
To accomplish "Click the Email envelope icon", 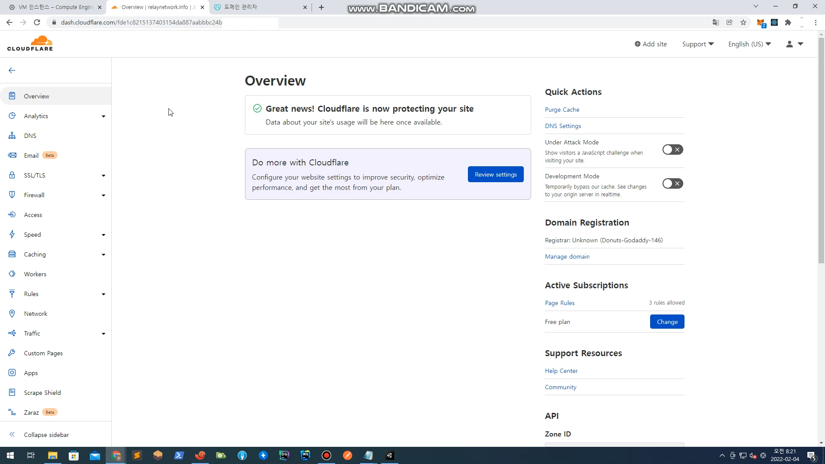I will (x=12, y=156).
